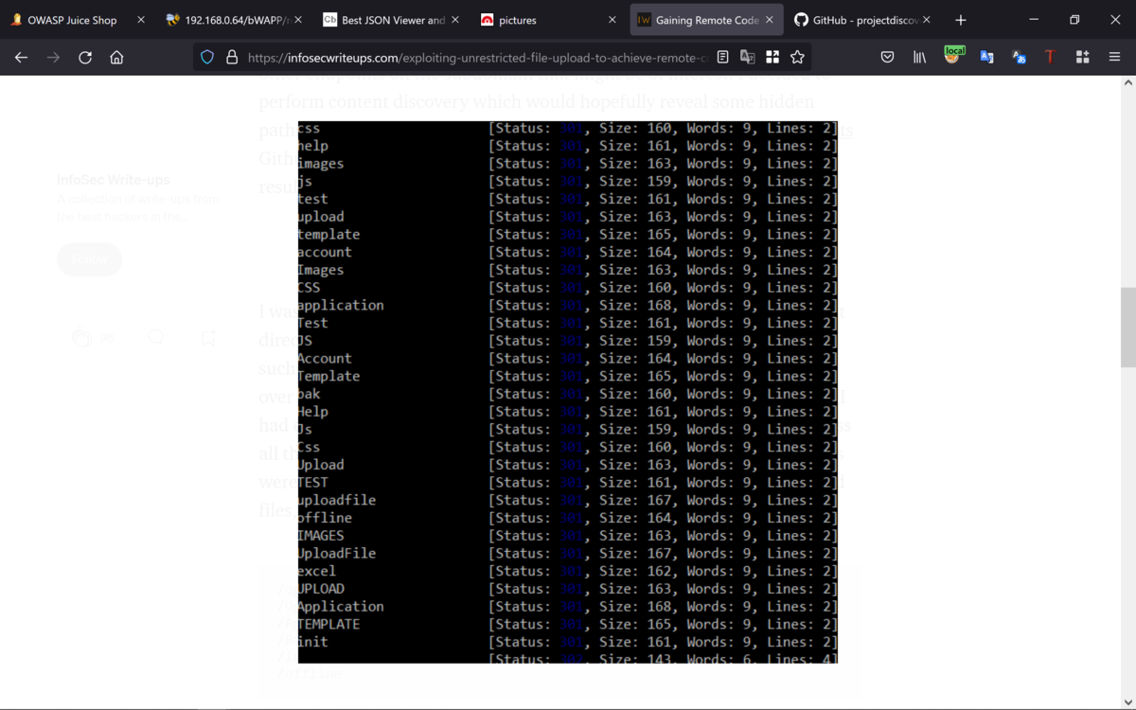This screenshot has height=710, width=1136.
Task: Open the extensions puzzle grid icon
Action: pos(1082,58)
